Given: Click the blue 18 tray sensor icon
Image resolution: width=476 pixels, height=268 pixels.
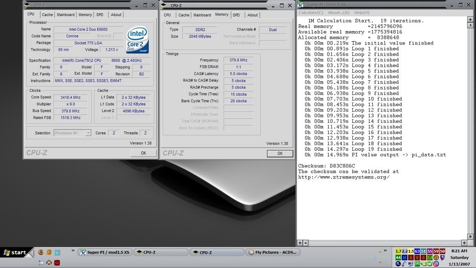Looking at the screenshot, I should point(404,257).
